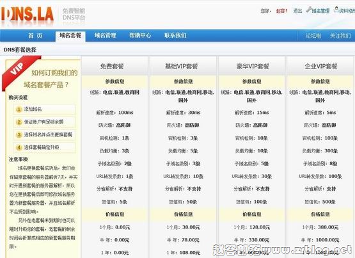Click the step 4 number badge
Screen dimensions: 355x258
19,147
